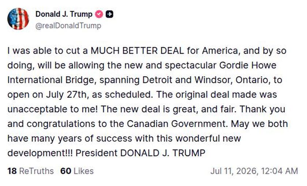Click the ReTruths label word
Screen dimensions: 307x186
point(37,171)
